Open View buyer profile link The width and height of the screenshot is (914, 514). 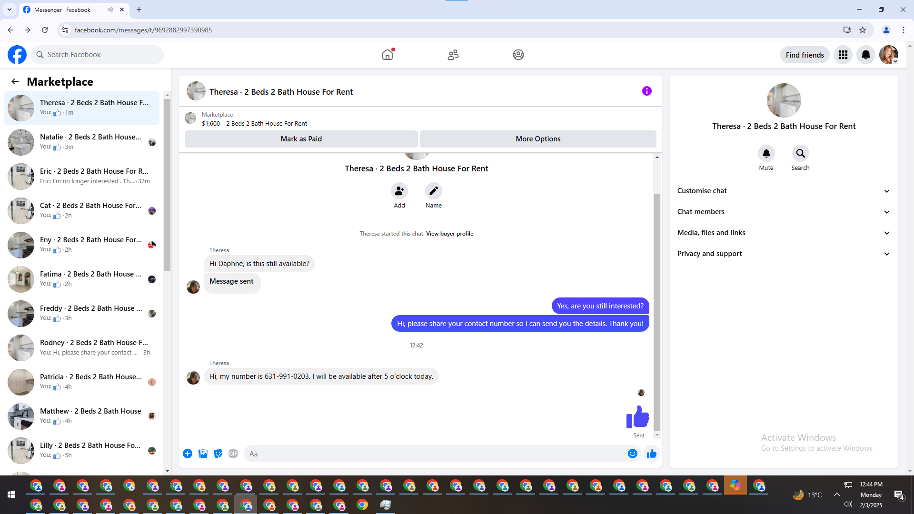pos(449,234)
